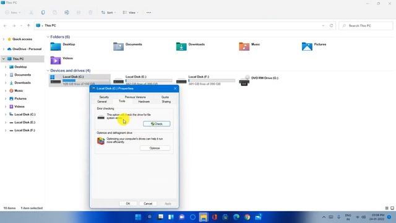The image size is (396, 223).
Task: Switch to the details view layout icon
Action: 387,208
